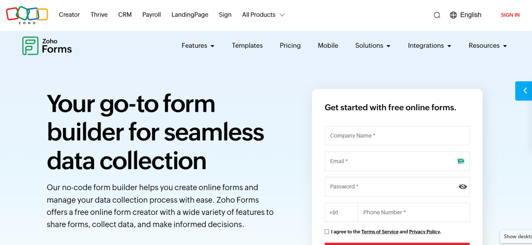Click the globe language icon
The height and width of the screenshot is (245, 532).
tap(453, 15)
